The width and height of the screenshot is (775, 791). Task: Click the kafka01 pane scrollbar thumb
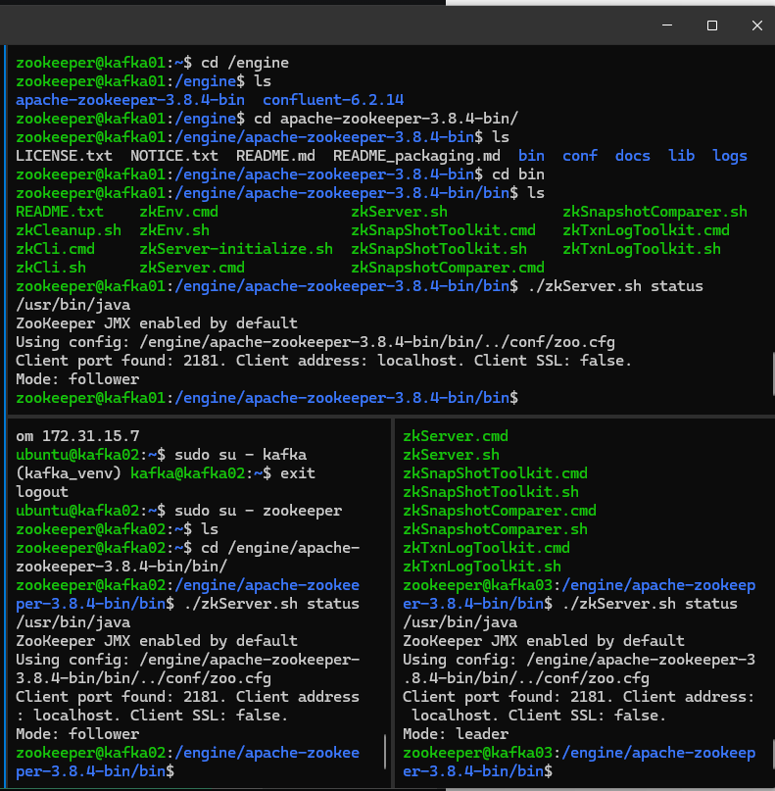pos(771,372)
